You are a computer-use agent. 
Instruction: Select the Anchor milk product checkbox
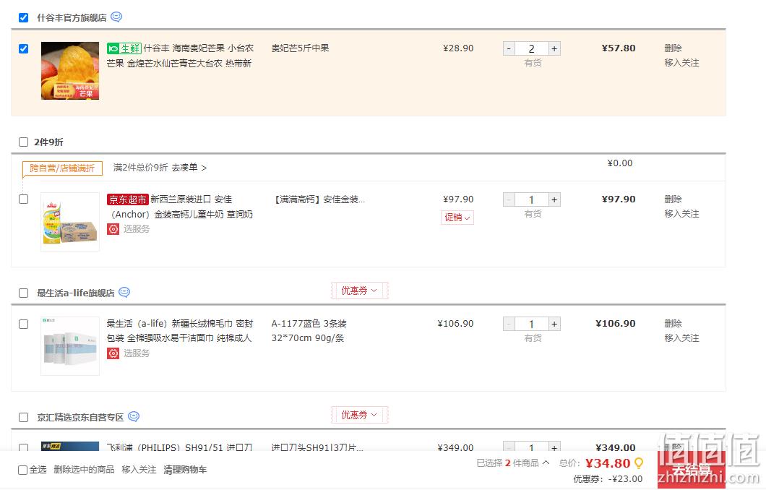[x=23, y=199]
